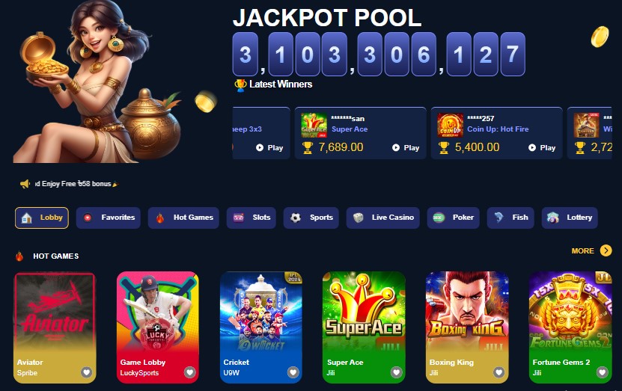Play Super Ace from latest winners
This screenshot has width=622, height=391.
[406, 148]
